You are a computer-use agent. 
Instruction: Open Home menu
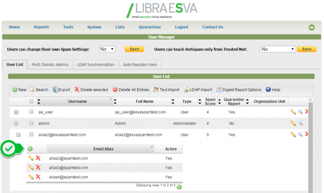pyautogui.click(x=14, y=27)
